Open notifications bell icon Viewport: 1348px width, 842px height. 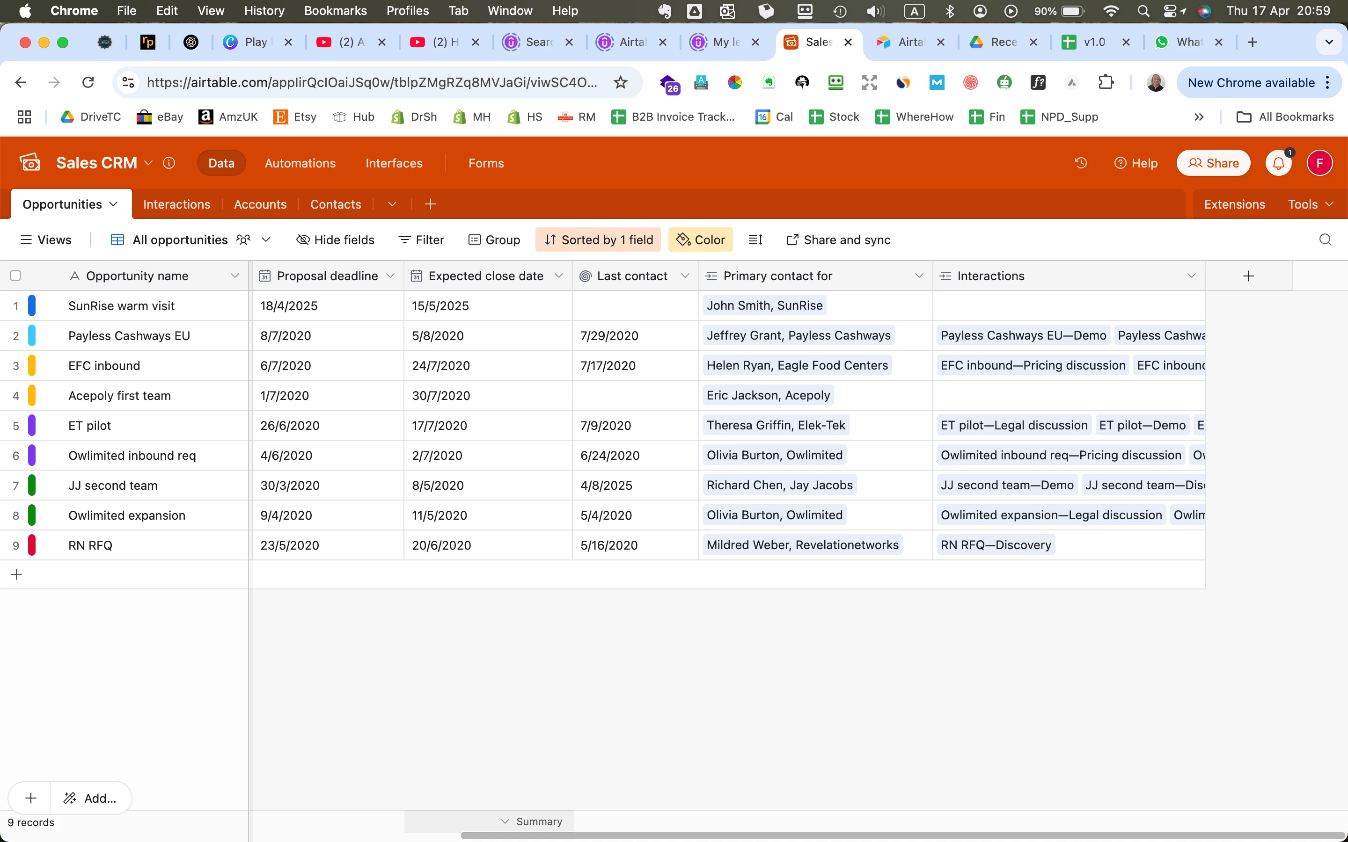click(1278, 163)
